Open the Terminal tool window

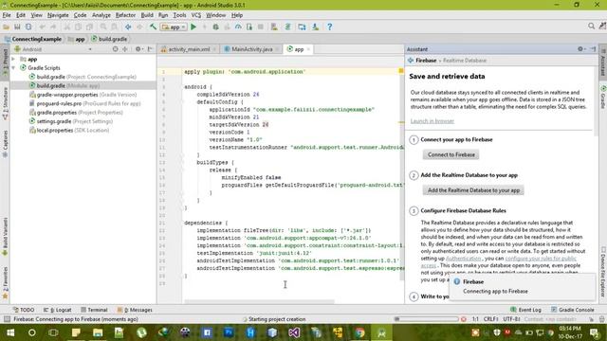point(94,310)
